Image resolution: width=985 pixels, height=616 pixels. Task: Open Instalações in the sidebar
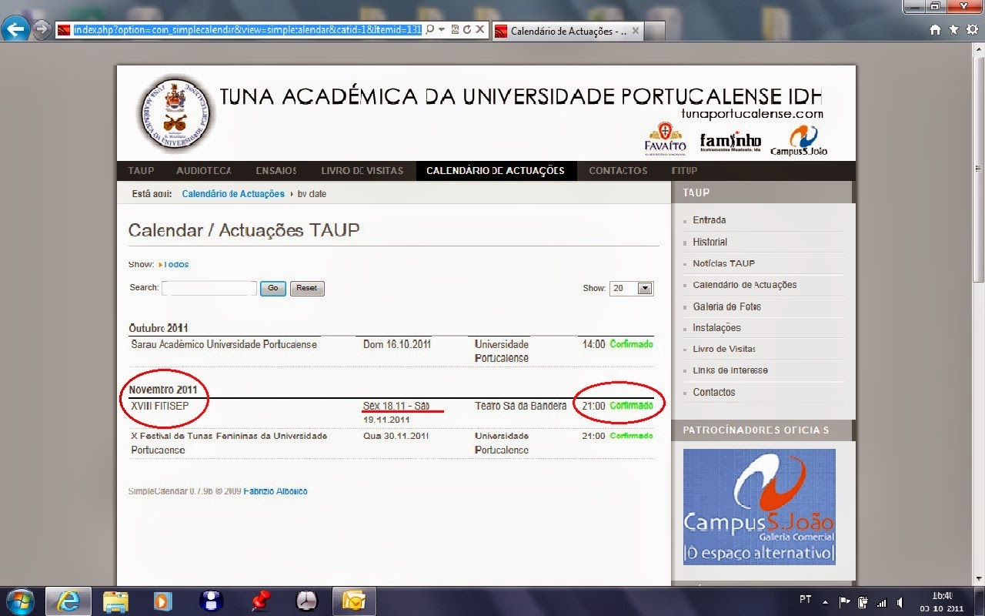click(x=716, y=328)
